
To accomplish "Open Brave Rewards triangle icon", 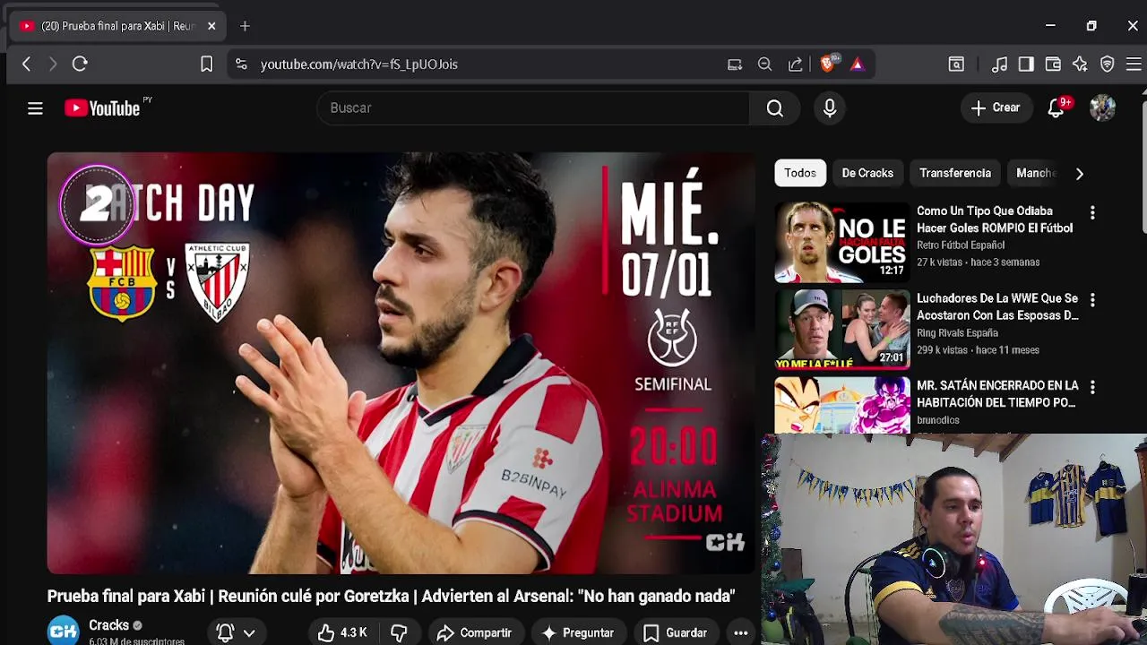I will pos(858,64).
